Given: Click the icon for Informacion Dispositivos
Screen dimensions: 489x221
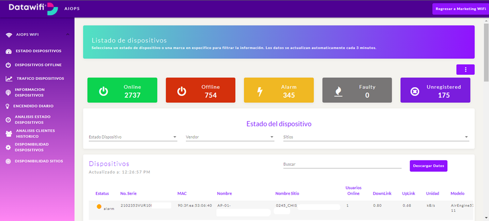Looking at the screenshot, I should click(8, 92).
